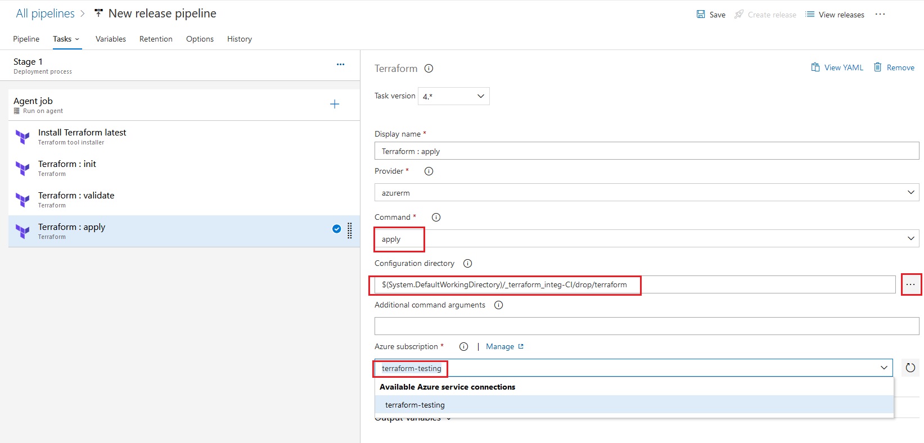Click Available Azure service connections header
Image resolution: width=924 pixels, height=443 pixels.
[x=447, y=387]
